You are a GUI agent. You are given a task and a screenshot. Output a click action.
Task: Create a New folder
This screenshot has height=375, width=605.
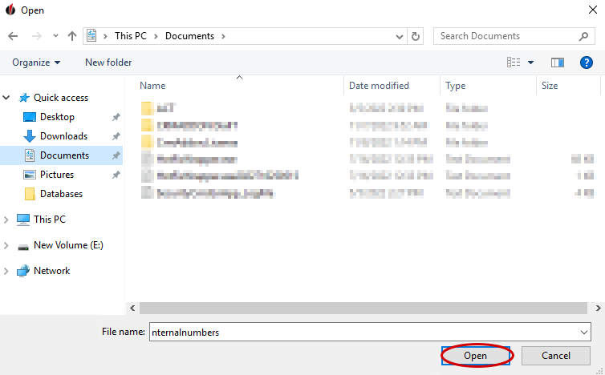pyautogui.click(x=108, y=62)
